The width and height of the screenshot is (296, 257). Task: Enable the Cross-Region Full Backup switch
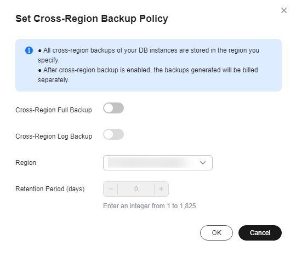pos(113,108)
